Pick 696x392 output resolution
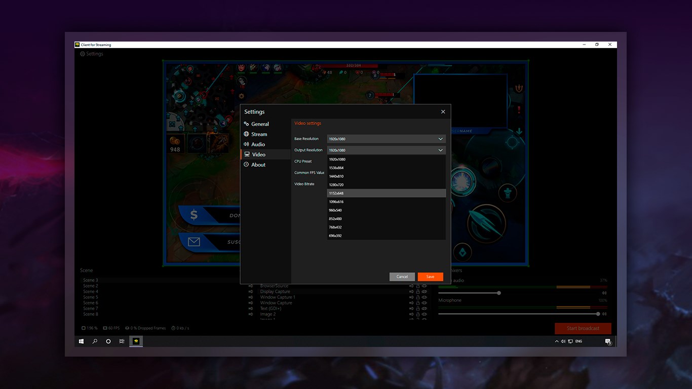Viewport: 692px width, 389px height. (387, 236)
